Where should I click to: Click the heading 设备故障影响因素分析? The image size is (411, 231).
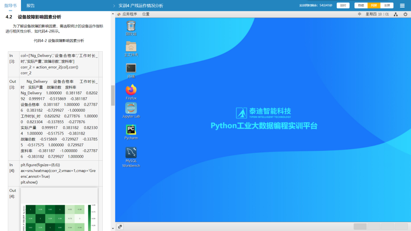pos(39,17)
